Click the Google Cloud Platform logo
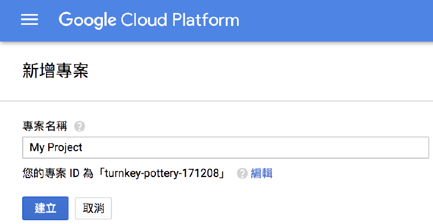The width and height of the screenshot is (433, 224). point(149,20)
